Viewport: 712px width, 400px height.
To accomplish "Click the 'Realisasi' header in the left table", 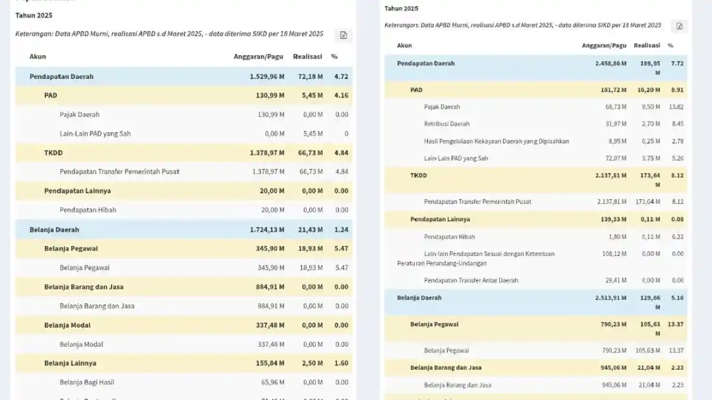I will (x=307, y=57).
